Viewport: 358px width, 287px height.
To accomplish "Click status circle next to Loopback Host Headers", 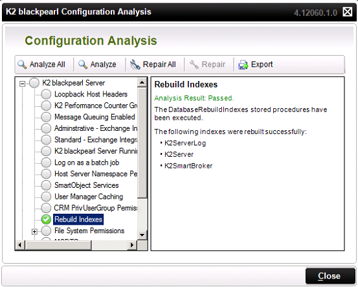I will click(46, 94).
